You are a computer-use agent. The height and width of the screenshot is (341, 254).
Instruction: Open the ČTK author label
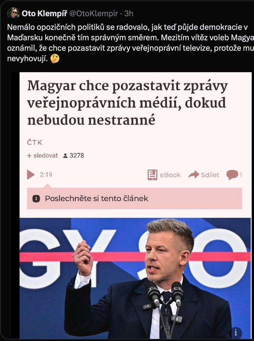(x=35, y=143)
